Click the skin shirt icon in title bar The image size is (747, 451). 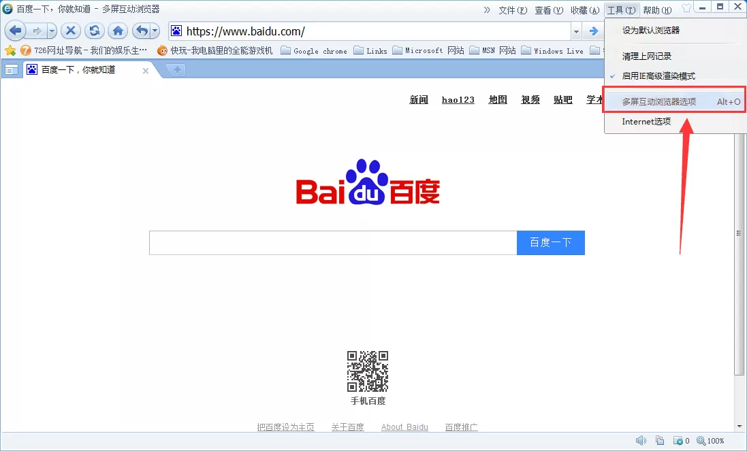[686, 8]
